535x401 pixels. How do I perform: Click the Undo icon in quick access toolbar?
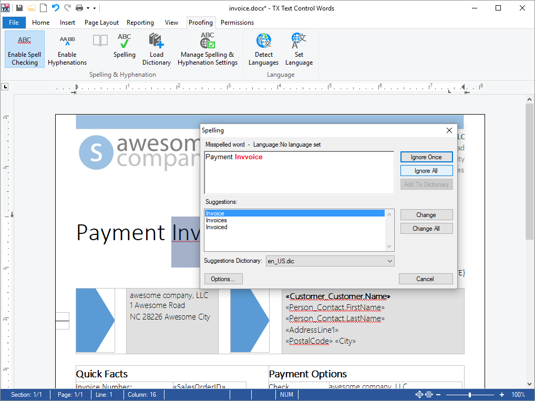pos(54,7)
